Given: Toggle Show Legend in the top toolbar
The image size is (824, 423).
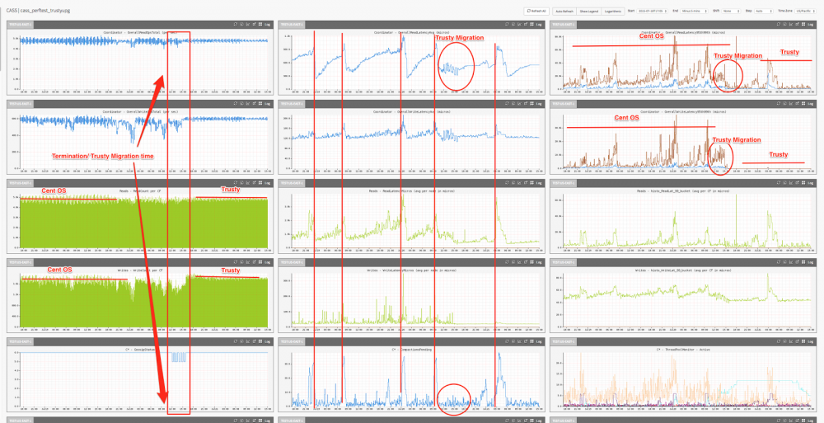Looking at the screenshot, I should tap(588, 11).
